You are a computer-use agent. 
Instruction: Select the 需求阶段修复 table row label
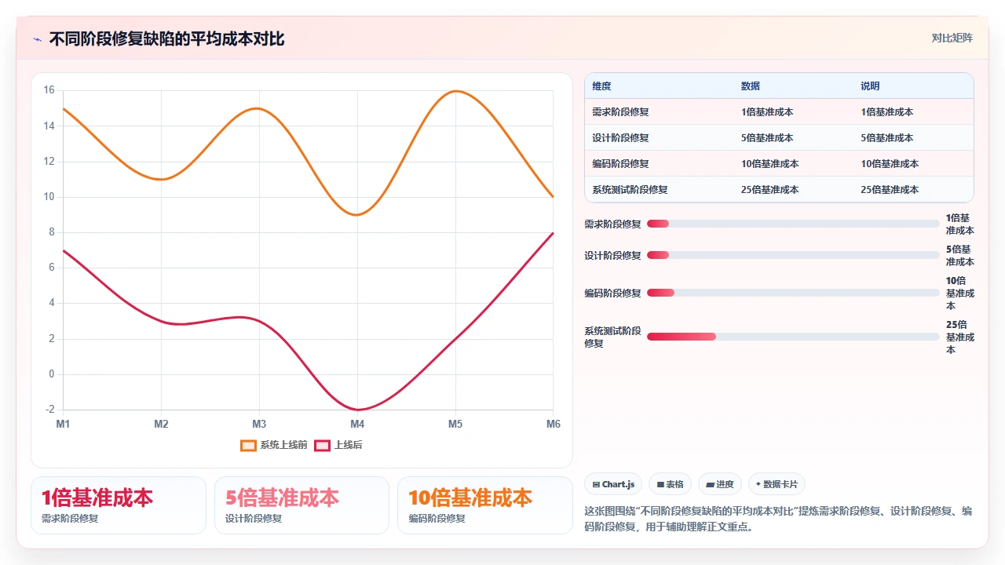pyautogui.click(x=620, y=112)
